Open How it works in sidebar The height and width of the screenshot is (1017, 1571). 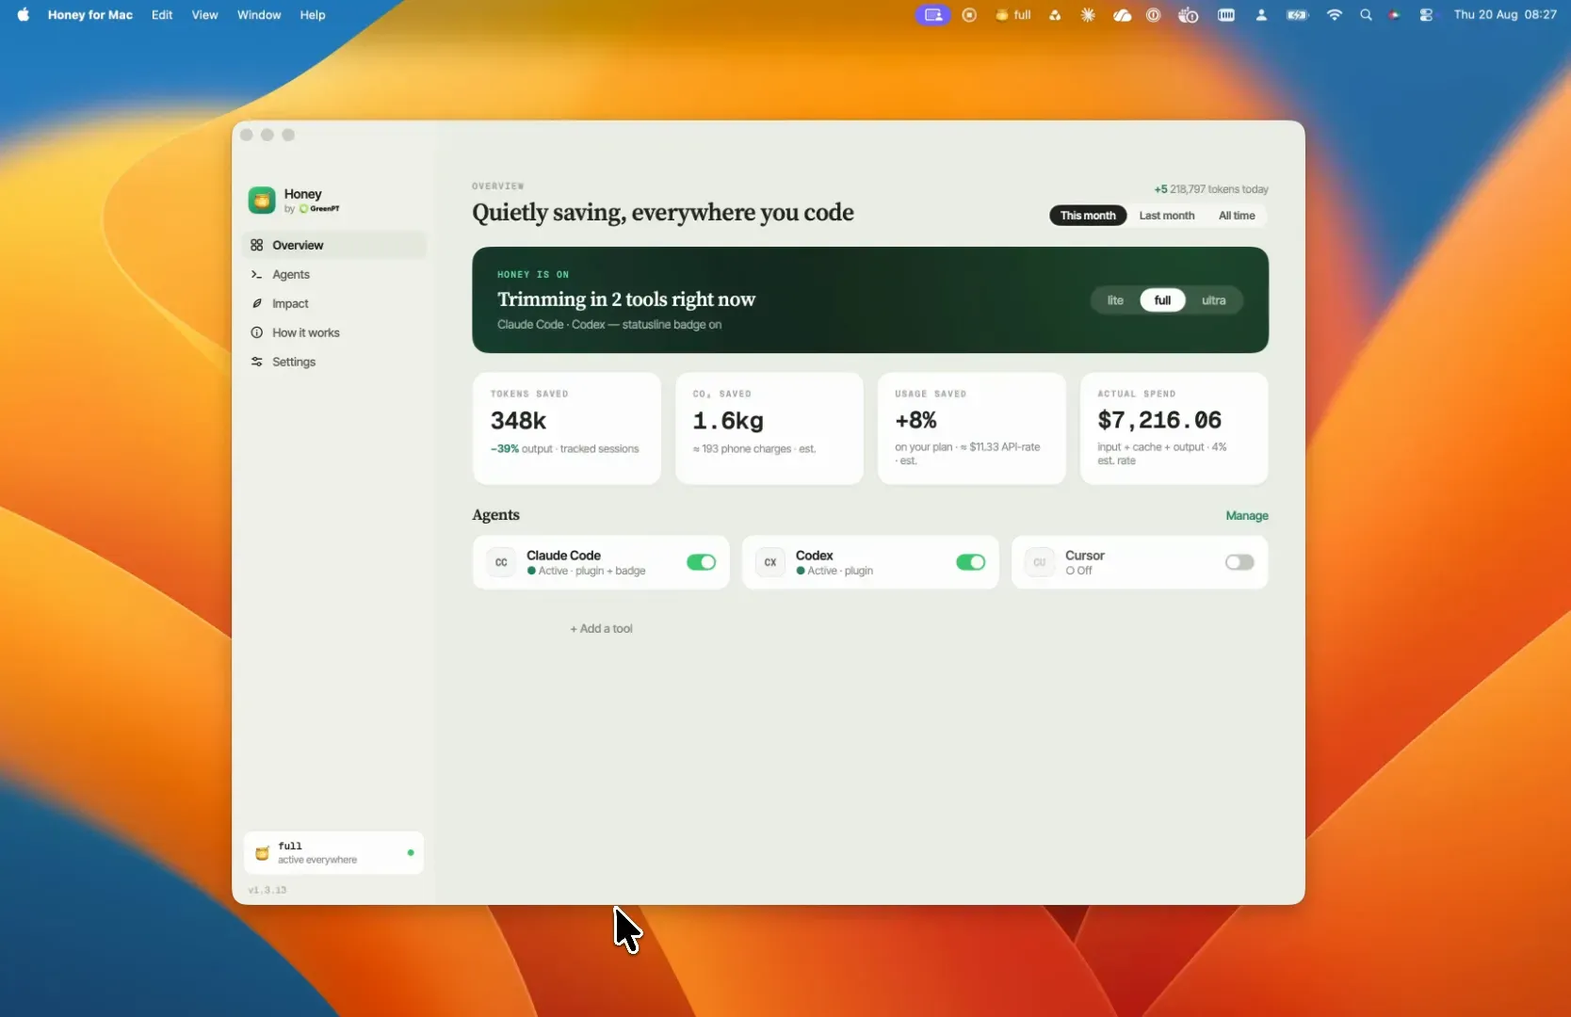pyautogui.click(x=334, y=332)
